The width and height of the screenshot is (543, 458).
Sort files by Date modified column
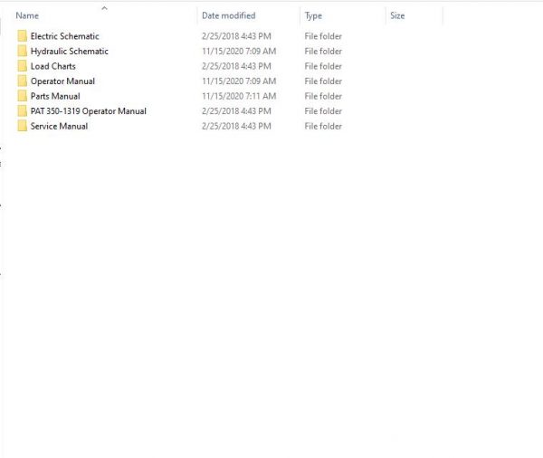(x=229, y=15)
